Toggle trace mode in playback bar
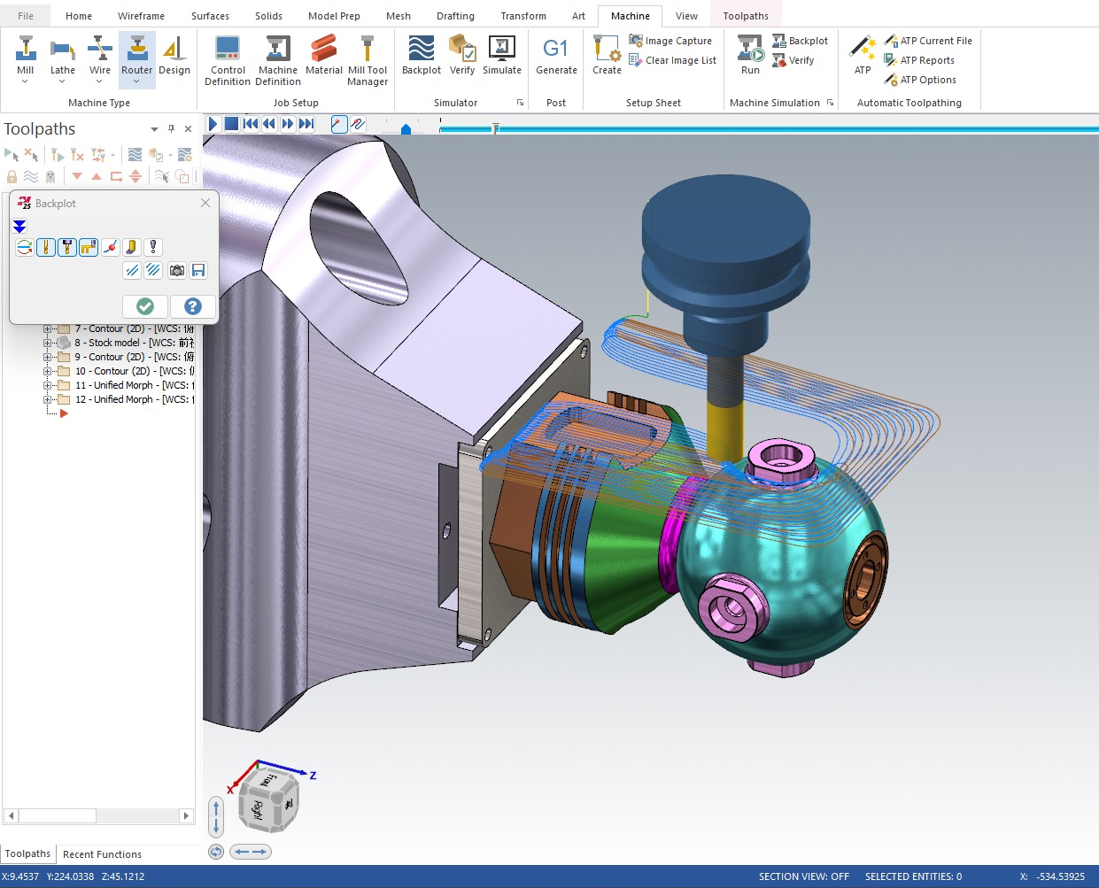Image resolution: width=1099 pixels, height=888 pixels. 339,124
